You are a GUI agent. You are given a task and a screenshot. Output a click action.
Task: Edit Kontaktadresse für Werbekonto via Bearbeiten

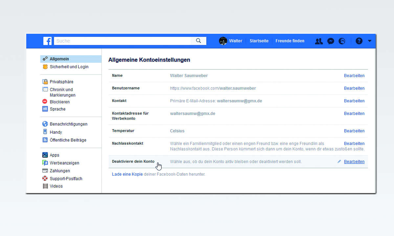click(x=354, y=113)
